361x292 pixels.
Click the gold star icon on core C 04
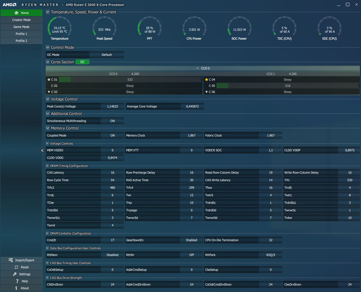pyautogui.click(x=206, y=80)
